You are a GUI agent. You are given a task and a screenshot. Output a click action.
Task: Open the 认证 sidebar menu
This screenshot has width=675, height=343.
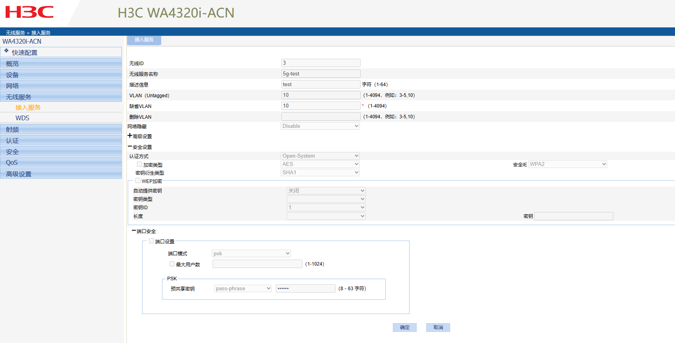[61, 141]
